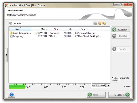Click the up one level folder icon
The height and width of the screenshot is (103, 137).
coord(96,23)
